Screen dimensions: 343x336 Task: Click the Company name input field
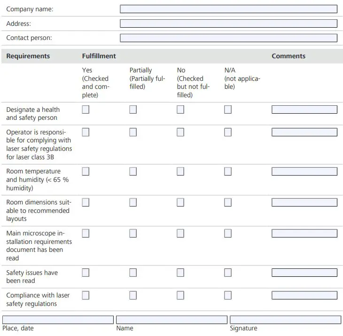click(228, 9)
